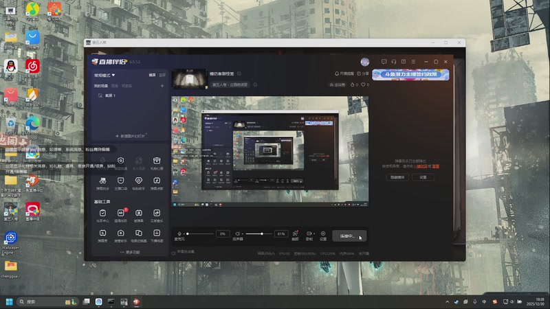This screenshot has width=550, height=309.
Task: Click the thumbs-up like counter
Action: [354, 84]
